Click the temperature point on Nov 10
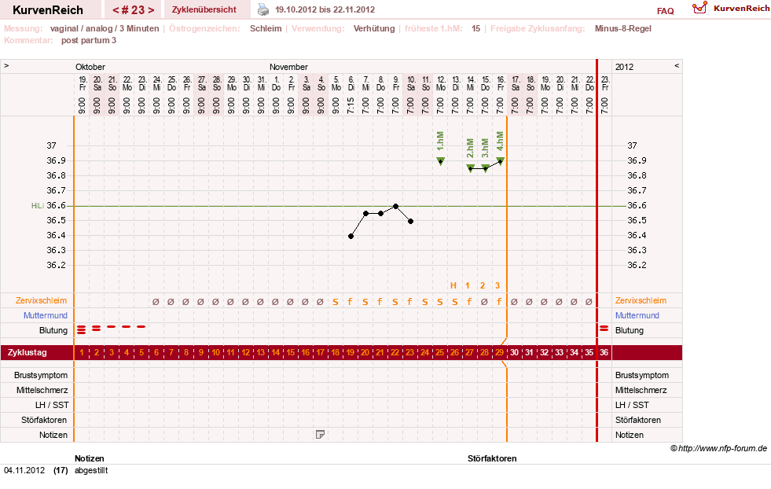771x489 pixels. (410, 222)
